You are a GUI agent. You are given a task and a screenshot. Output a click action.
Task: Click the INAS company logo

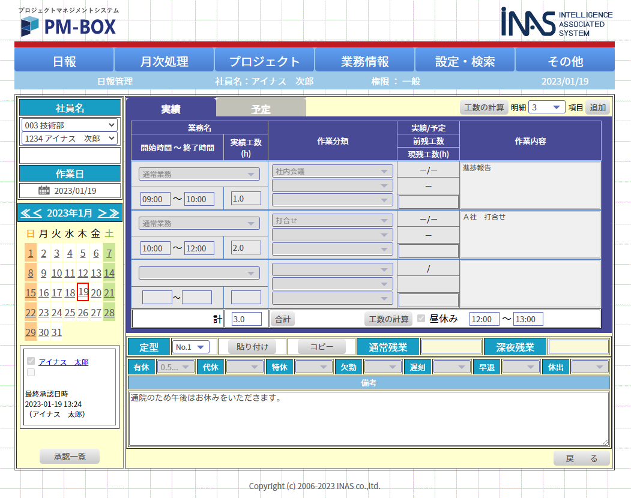556,23
